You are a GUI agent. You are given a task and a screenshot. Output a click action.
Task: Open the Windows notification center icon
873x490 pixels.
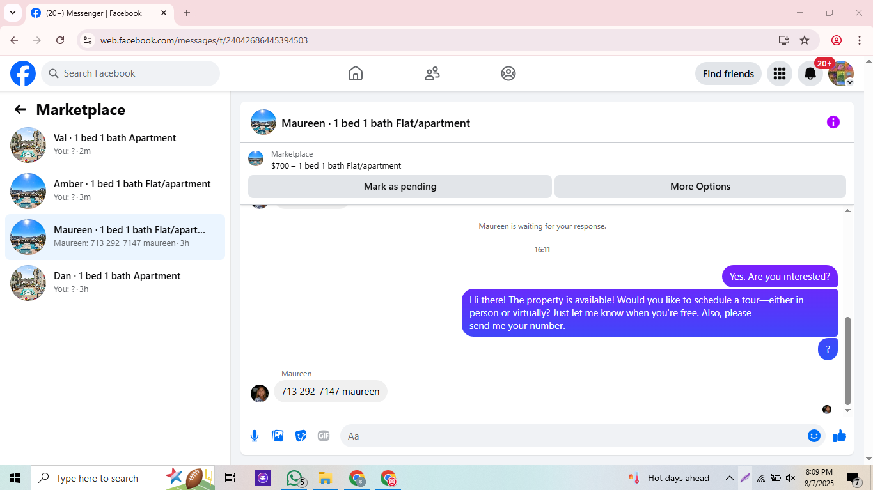[854, 479]
